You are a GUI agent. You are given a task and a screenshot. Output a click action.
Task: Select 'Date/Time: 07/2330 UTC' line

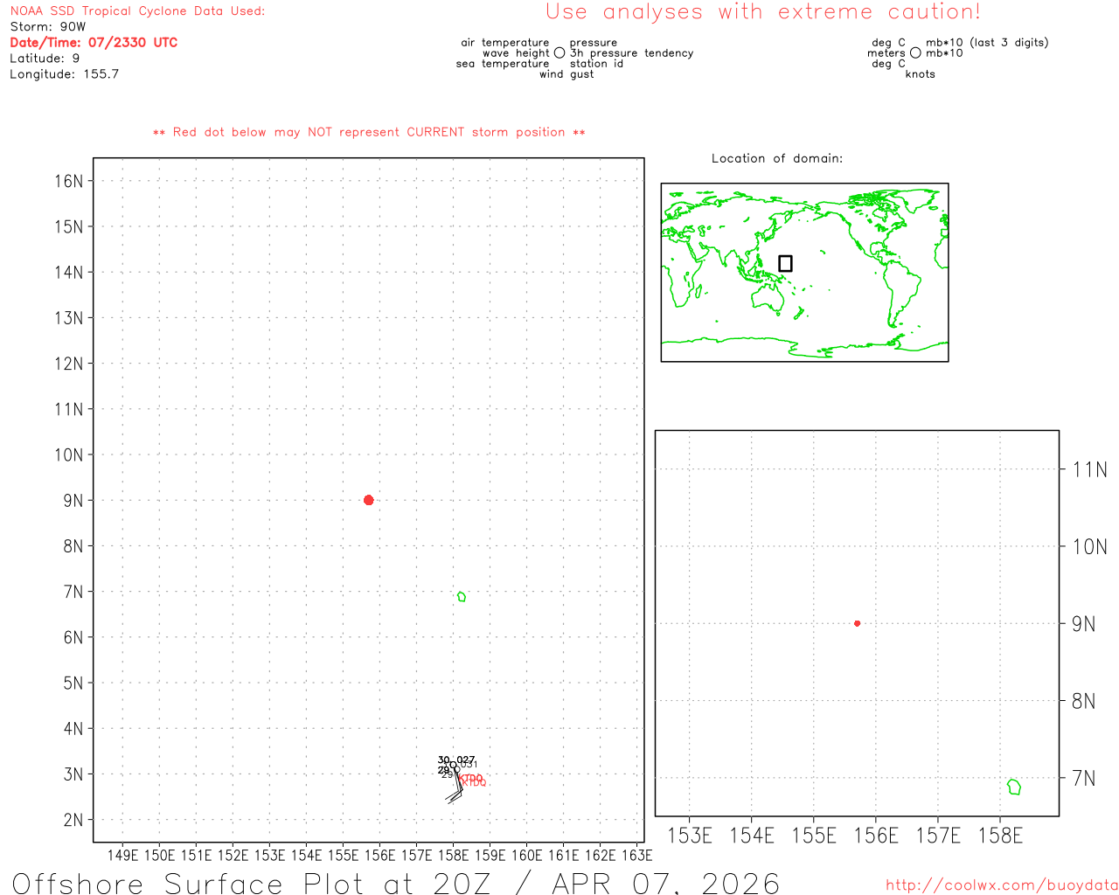[94, 43]
